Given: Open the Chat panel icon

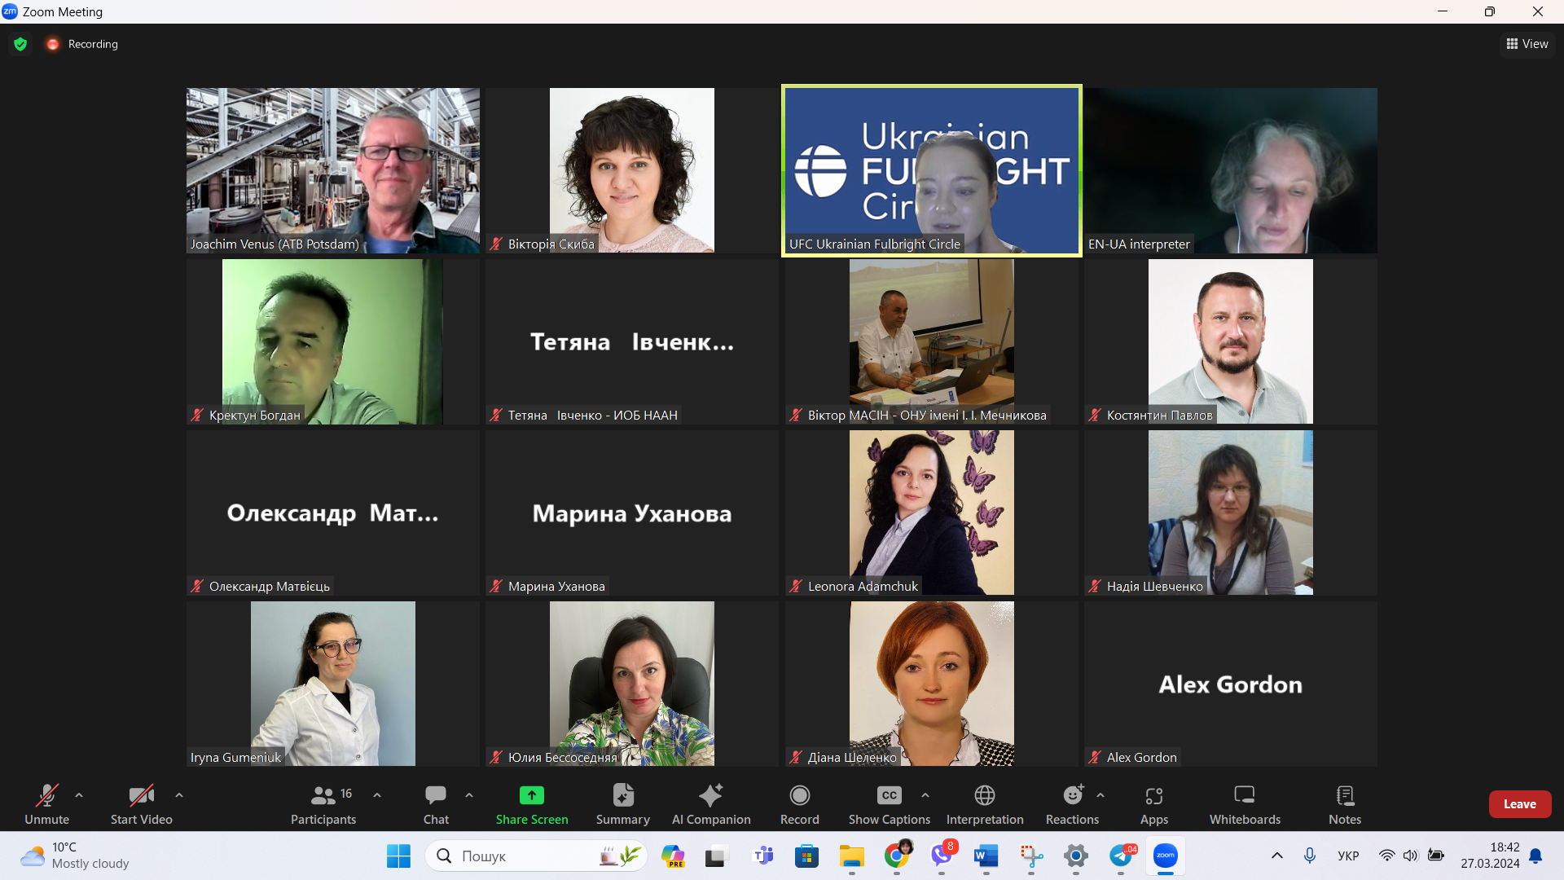Looking at the screenshot, I should click(x=436, y=795).
